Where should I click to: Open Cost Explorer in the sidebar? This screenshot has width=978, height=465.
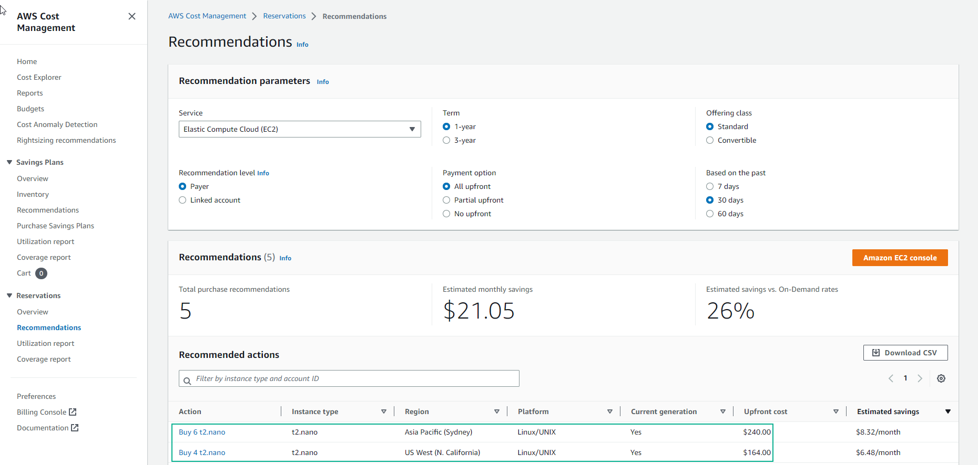click(x=39, y=77)
